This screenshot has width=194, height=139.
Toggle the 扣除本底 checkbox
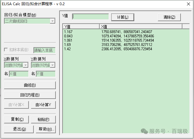pos(6,50)
